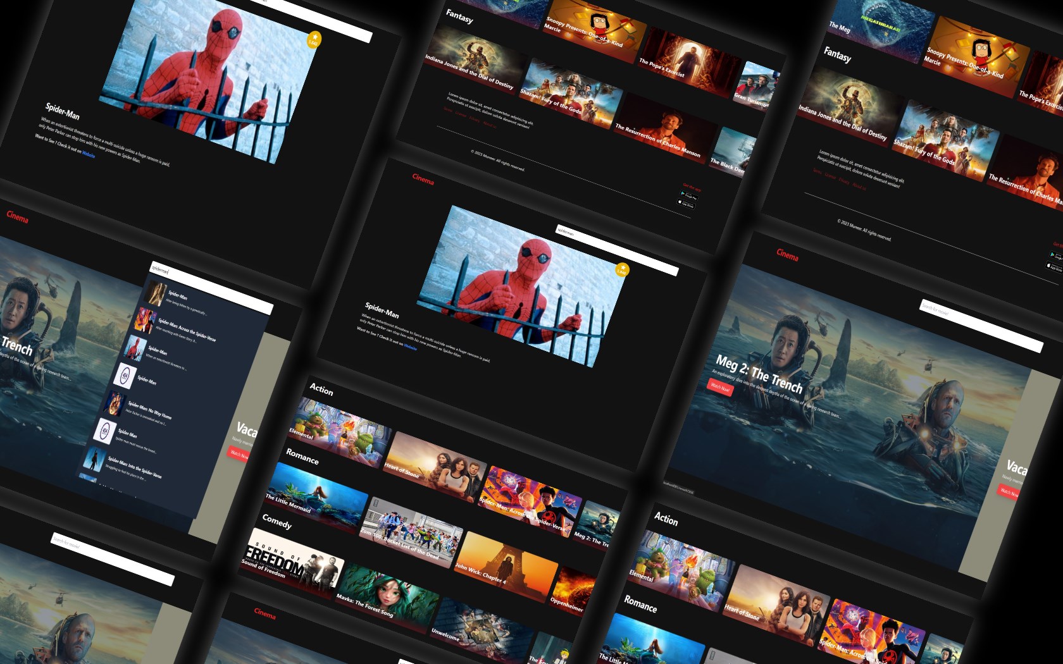Click the Privacy footer link in the top-right panel
Screen dimensions: 1063x664
pos(844,181)
